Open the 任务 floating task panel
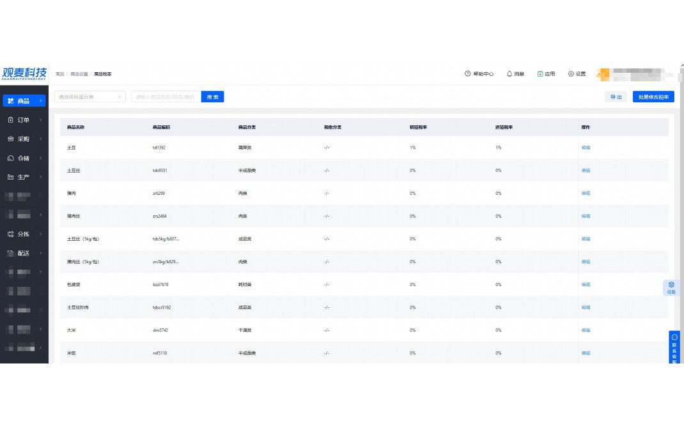 tap(671, 287)
